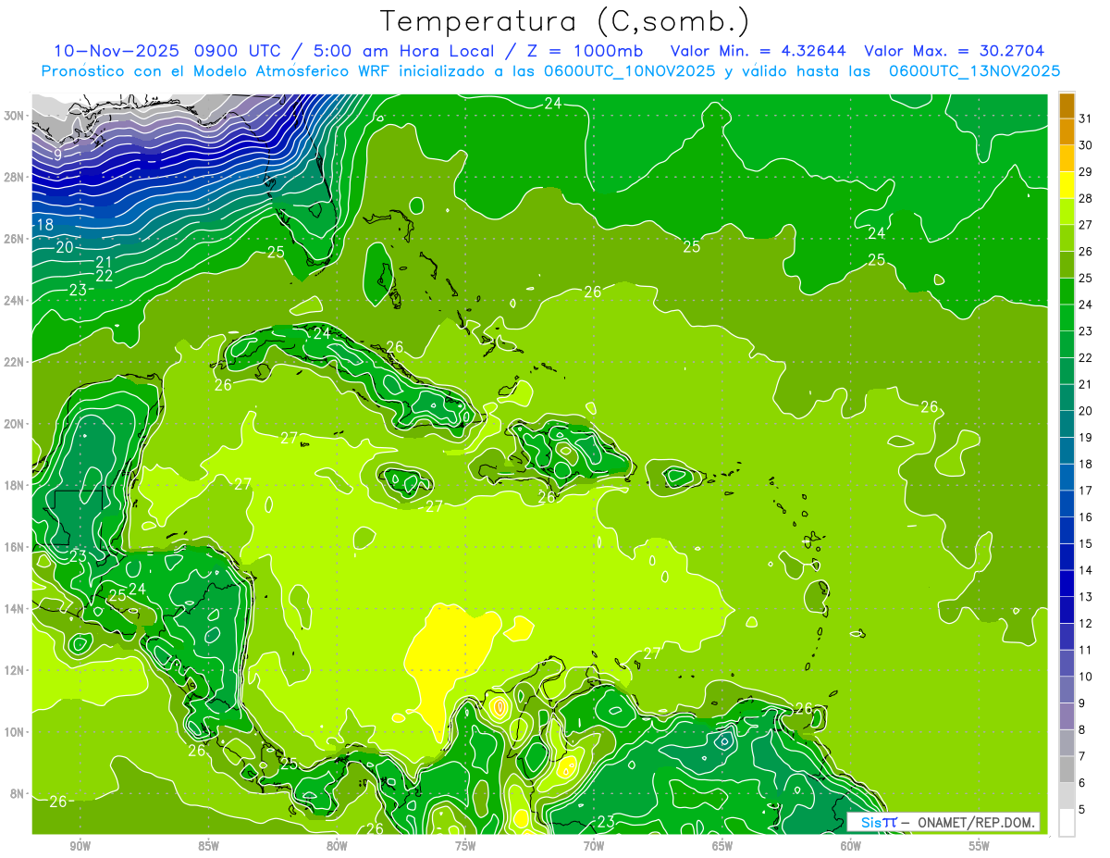This screenshot has height=858, width=1110.
Task: Click the 90W longitude axis label
Action: [80, 845]
